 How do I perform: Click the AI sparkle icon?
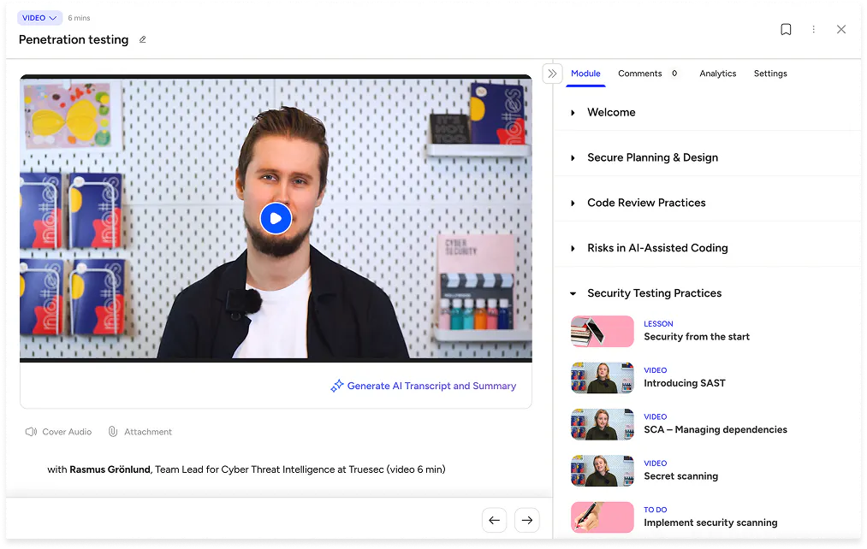coord(336,386)
